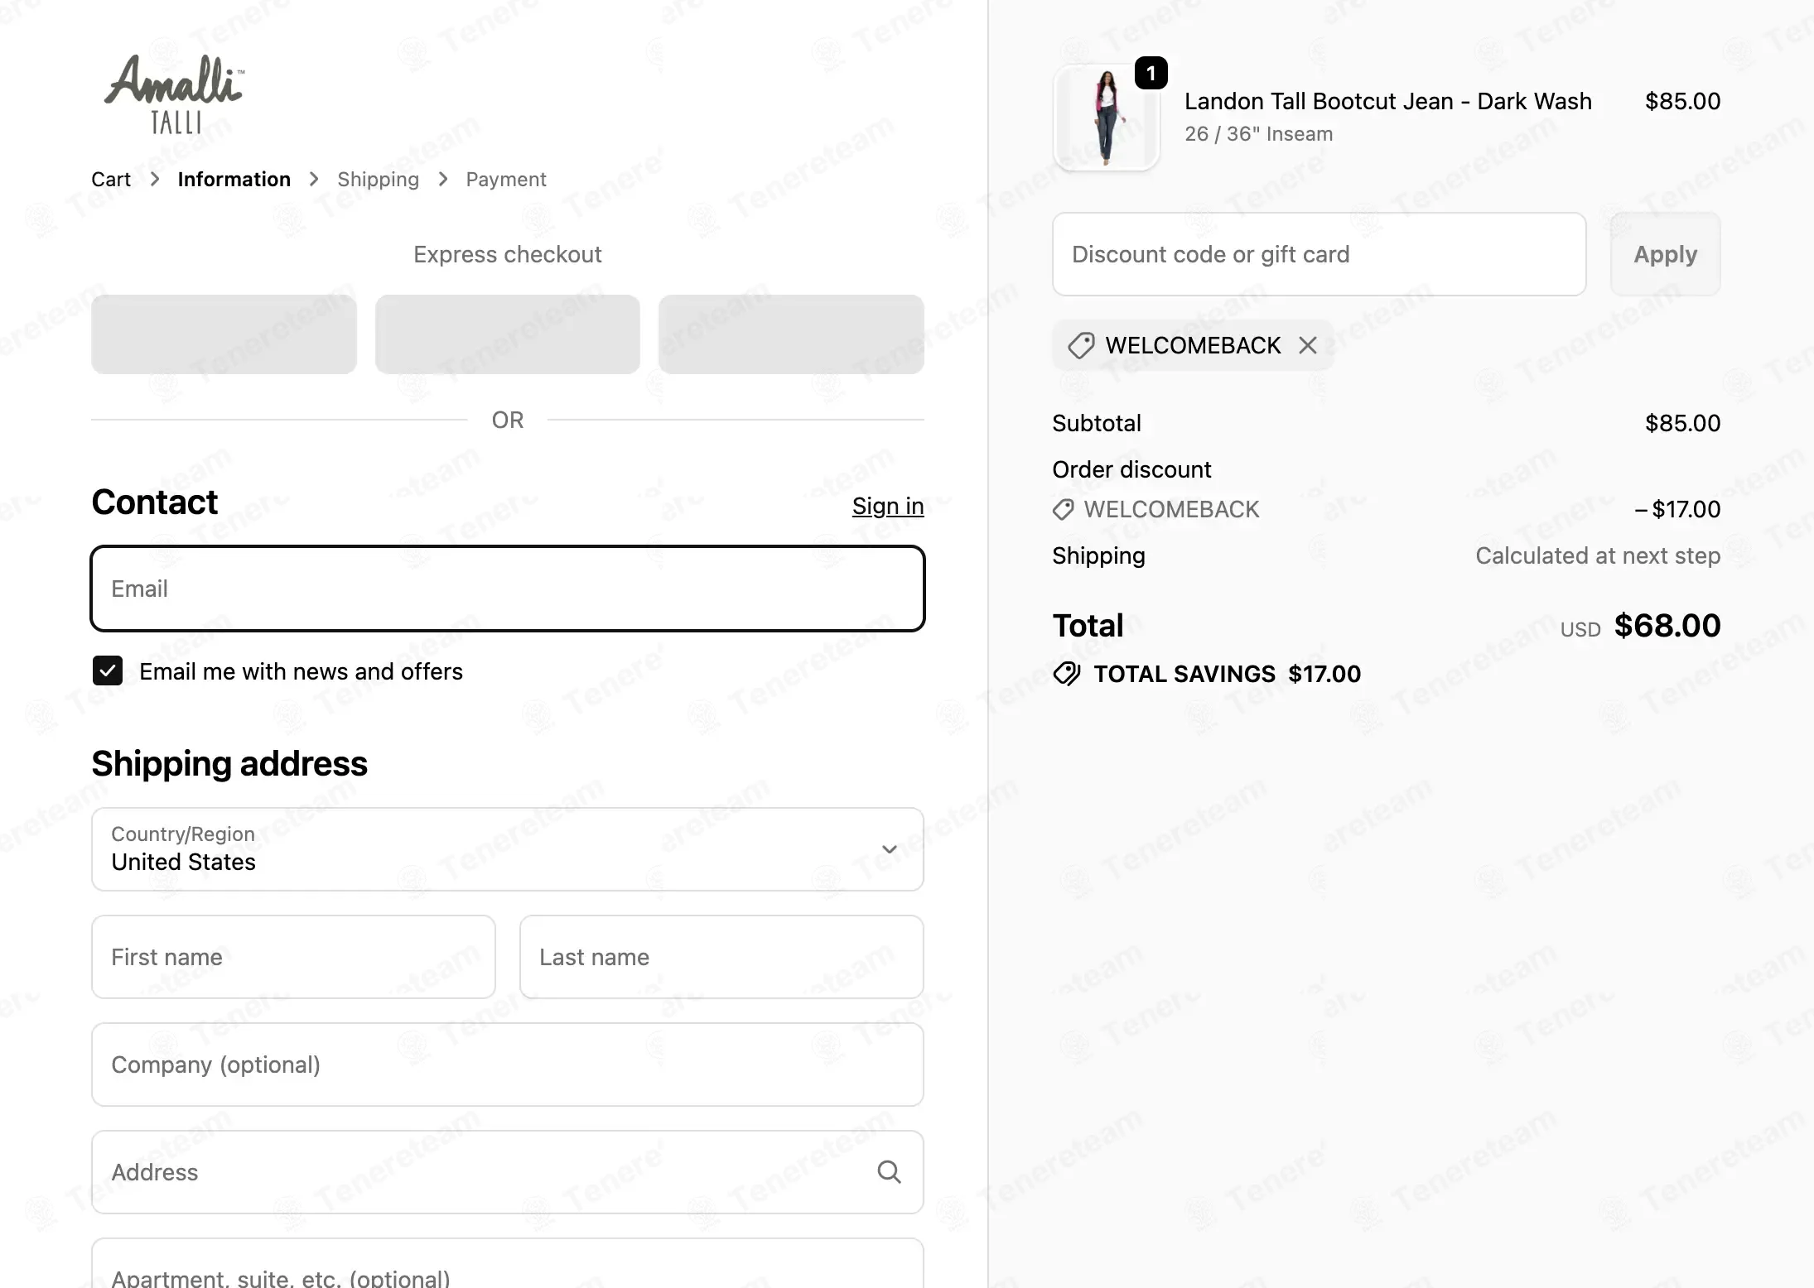Click the Country/Region chevron arrow
1814x1288 pixels.
click(x=890, y=849)
